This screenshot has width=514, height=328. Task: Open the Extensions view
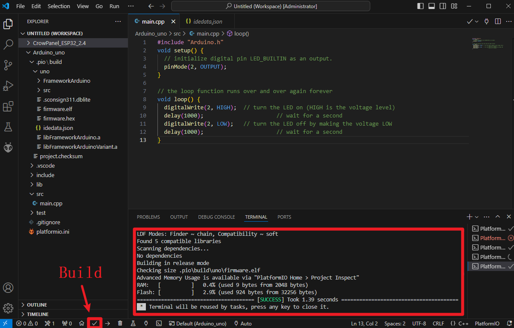point(8,106)
